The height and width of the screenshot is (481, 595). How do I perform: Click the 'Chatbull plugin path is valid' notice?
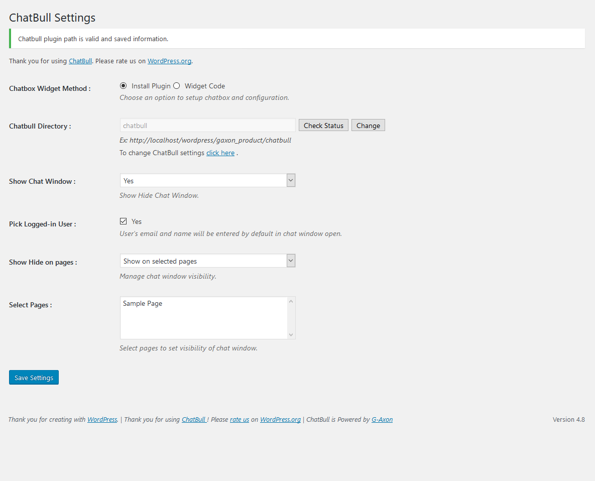tap(297, 39)
